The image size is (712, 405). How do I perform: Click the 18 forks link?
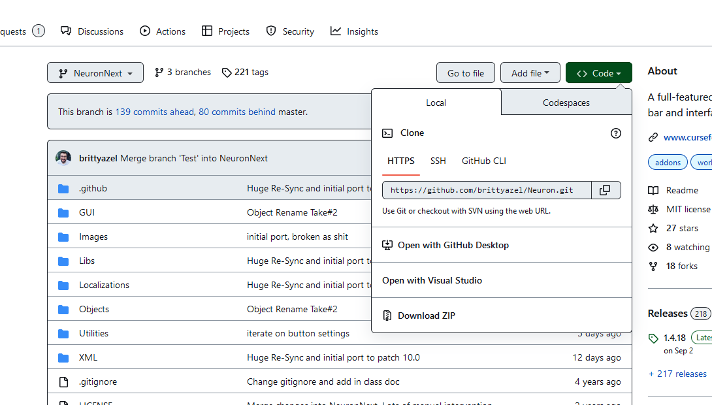point(681,266)
